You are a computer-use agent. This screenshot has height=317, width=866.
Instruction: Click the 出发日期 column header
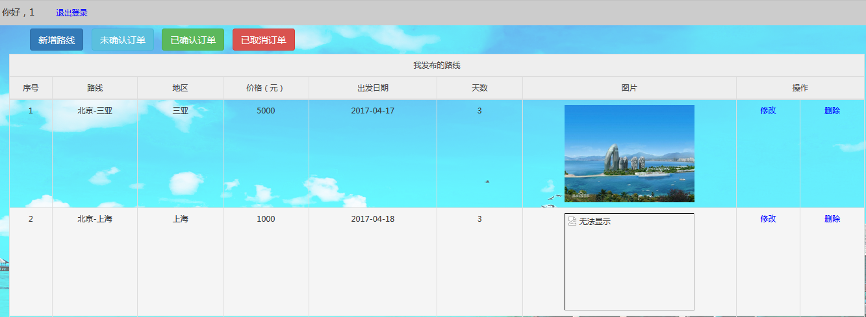click(x=373, y=88)
